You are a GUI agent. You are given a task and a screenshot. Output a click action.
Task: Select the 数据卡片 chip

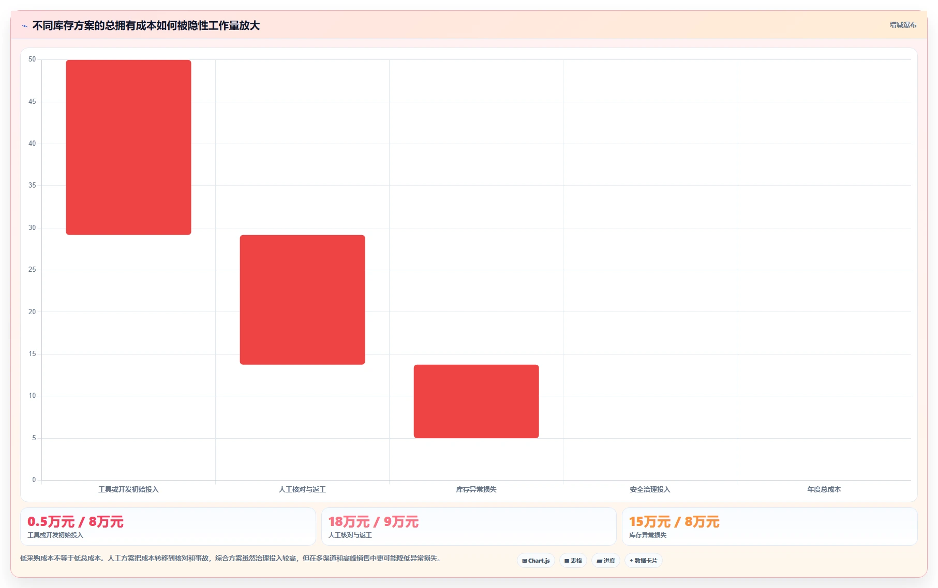pyautogui.click(x=644, y=561)
